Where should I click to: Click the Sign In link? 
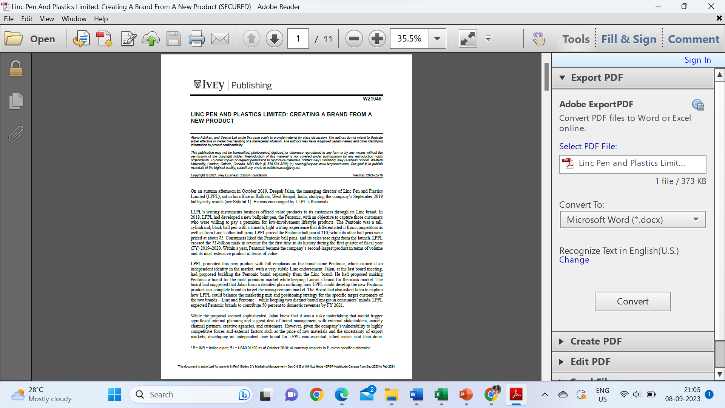[x=697, y=60]
